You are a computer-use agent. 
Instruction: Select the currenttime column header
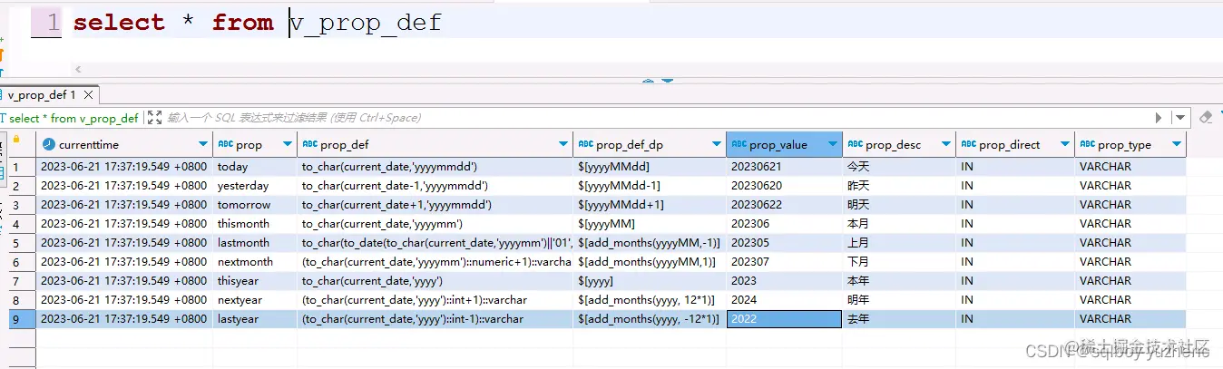(124, 144)
